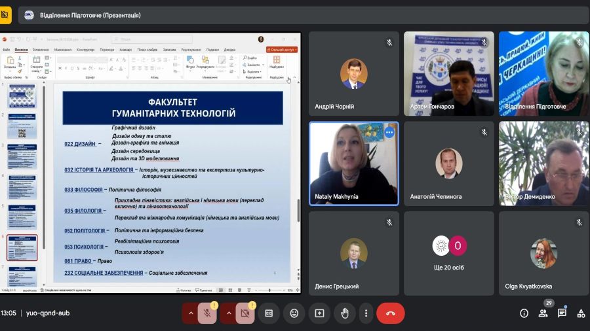Click the Примітки comments button

point(204,290)
